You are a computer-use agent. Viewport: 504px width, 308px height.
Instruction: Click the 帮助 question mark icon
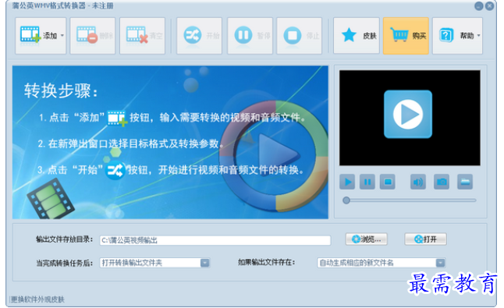click(x=446, y=35)
